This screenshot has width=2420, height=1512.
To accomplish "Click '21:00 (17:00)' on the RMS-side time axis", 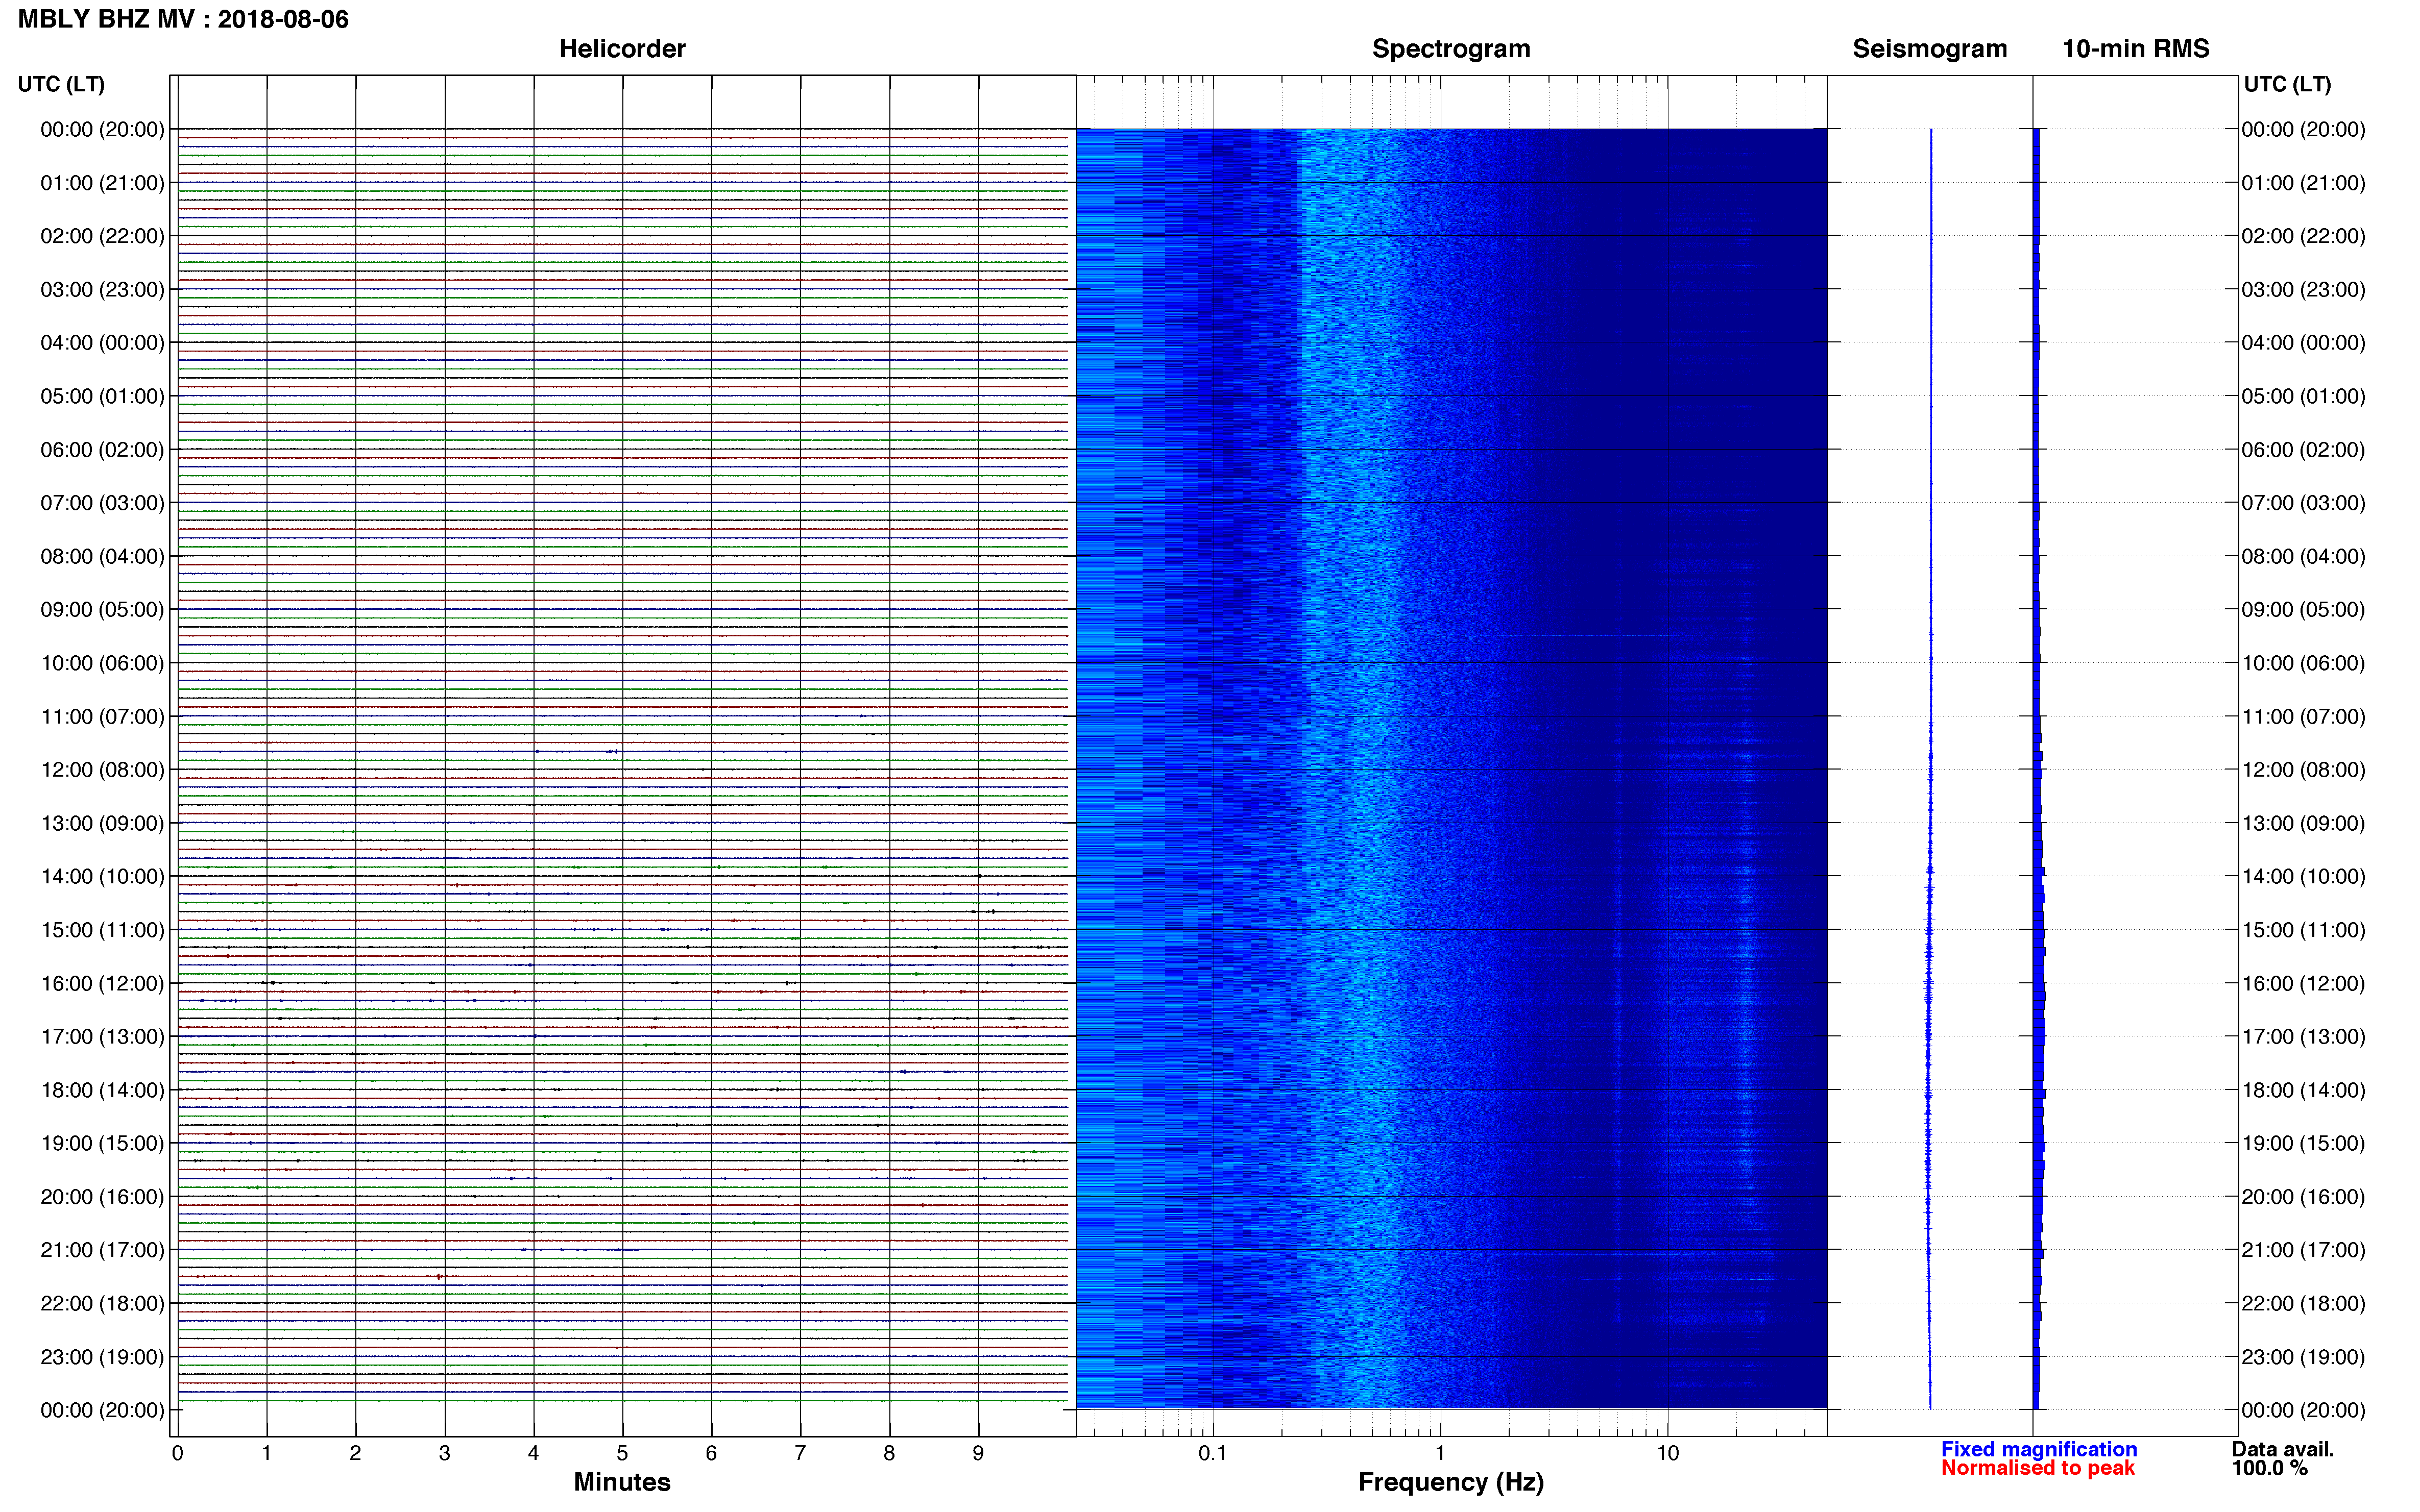I will click(x=2304, y=1250).
